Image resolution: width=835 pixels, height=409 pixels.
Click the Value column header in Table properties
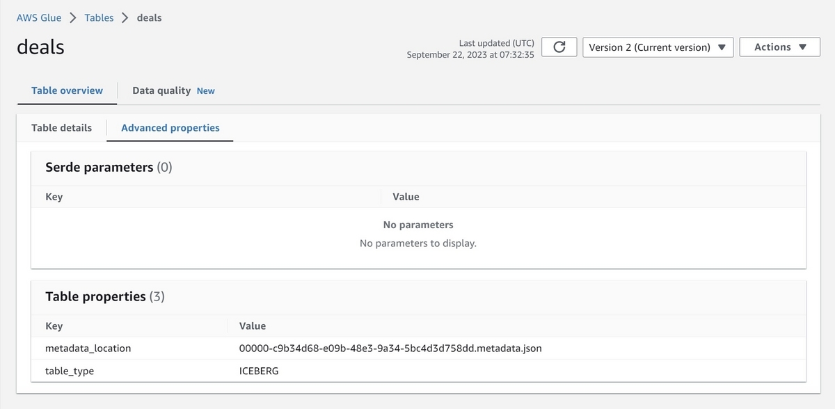pyautogui.click(x=253, y=326)
